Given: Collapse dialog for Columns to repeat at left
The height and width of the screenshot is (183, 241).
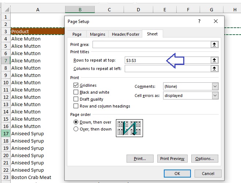Looking at the screenshot, I should 214,69.
